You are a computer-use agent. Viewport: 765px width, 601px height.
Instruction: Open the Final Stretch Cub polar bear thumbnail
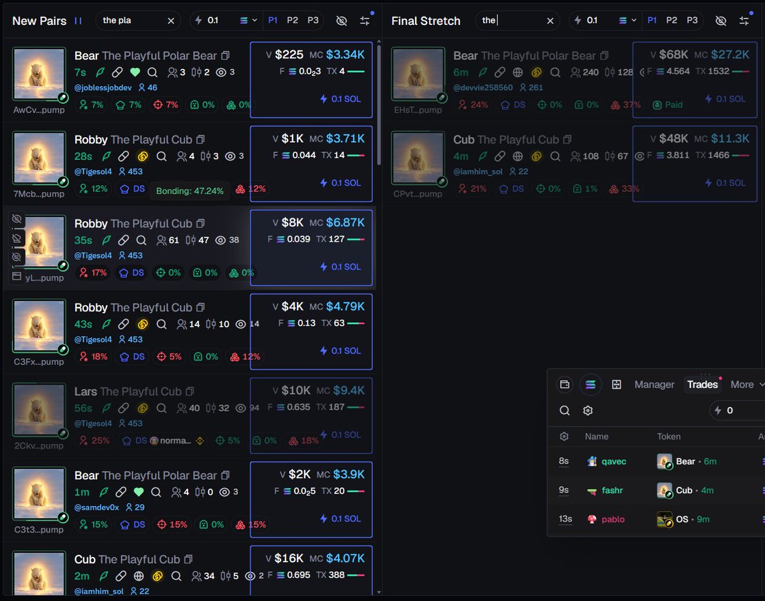pos(418,158)
